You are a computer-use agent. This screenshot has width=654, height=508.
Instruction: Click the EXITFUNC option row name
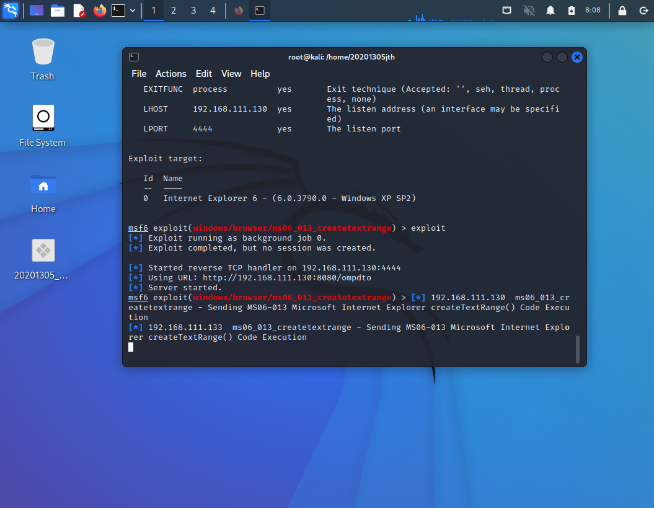coord(163,89)
